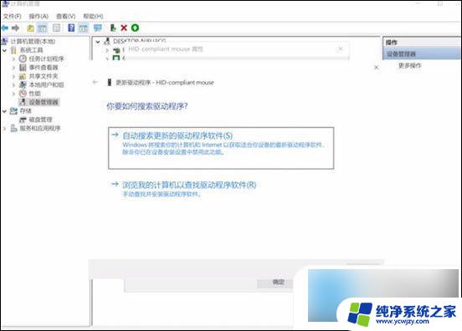Open the 帮助(H) menu
The height and width of the screenshot is (331, 462).
[93, 16]
